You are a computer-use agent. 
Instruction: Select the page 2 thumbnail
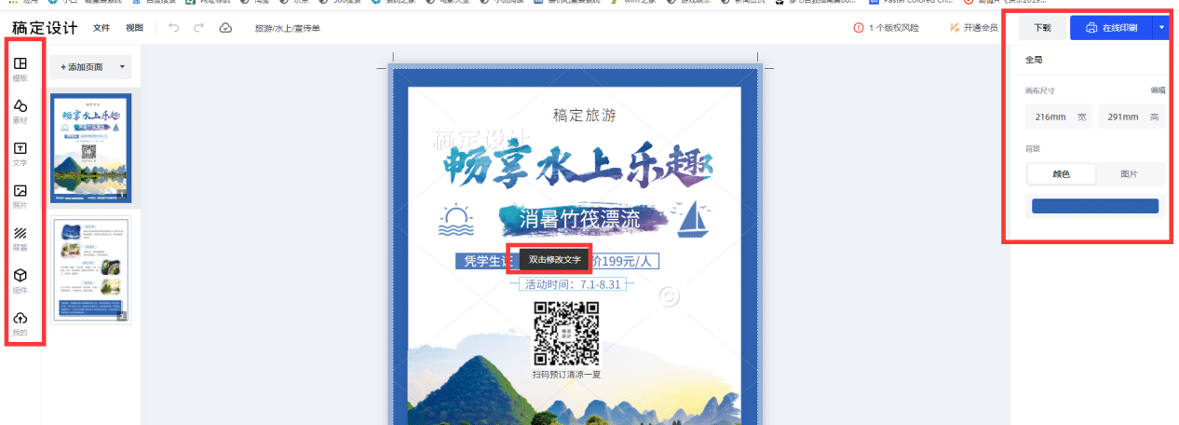point(90,270)
